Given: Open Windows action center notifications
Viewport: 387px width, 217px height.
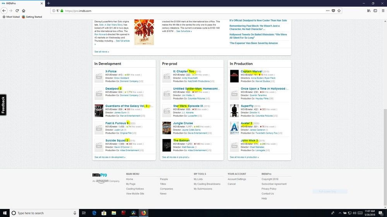Looking at the screenshot, I should (x=381, y=213).
